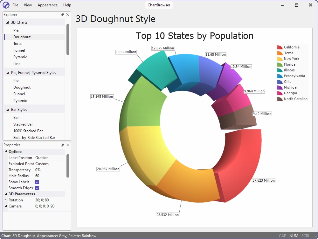Viewport: 318px width, 239px height.
Task: Pin the Properties panel
Action: [63, 145]
